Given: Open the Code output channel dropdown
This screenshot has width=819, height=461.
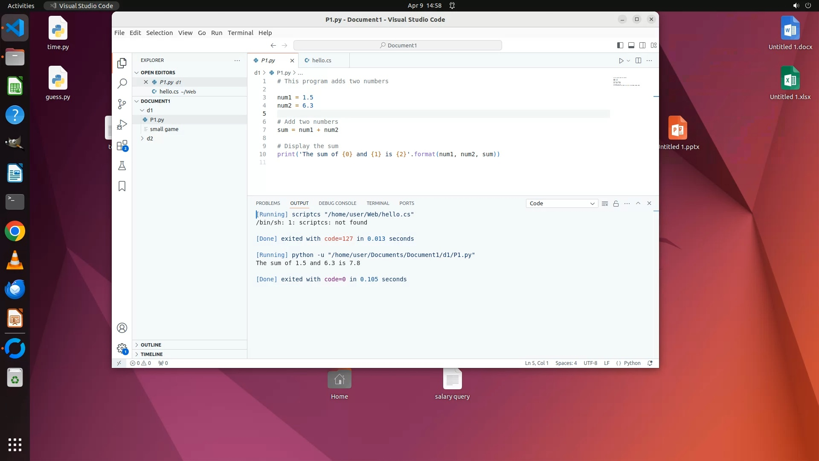Looking at the screenshot, I should click(562, 204).
